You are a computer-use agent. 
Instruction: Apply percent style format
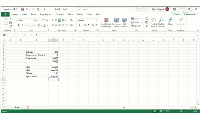85,25
